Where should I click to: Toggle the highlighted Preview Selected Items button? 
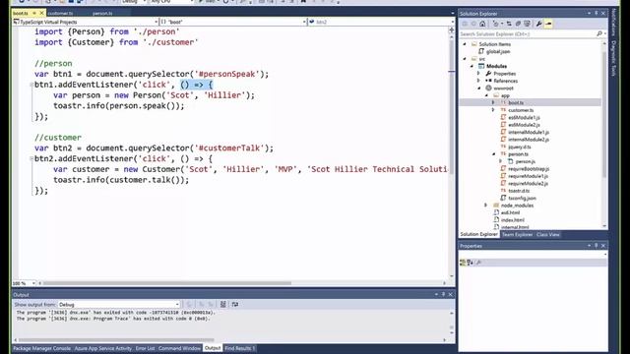coord(548,24)
